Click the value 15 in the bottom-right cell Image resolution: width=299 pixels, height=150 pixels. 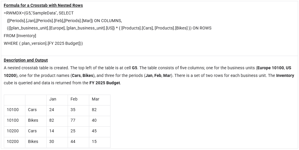[x=94, y=141]
